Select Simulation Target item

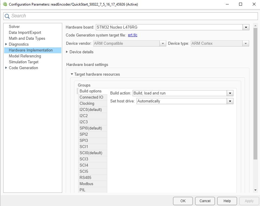[x=24, y=62]
